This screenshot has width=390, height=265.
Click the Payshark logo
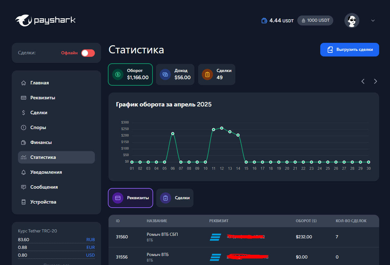45,21
